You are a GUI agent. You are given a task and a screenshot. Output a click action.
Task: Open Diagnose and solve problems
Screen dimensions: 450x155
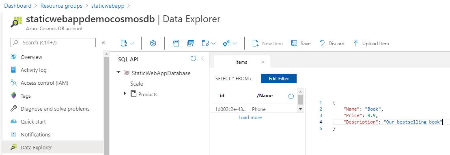[55, 109]
